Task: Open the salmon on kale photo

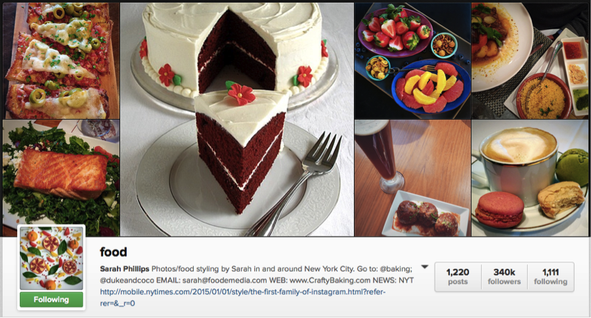Action: tap(61, 178)
